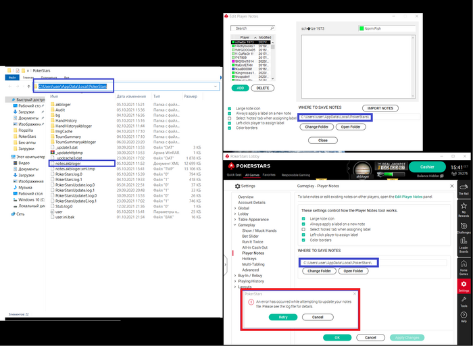The height and width of the screenshot is (346, 473).
Task: Expand the Lobby settings section
Action: click(x=235, y=214)
